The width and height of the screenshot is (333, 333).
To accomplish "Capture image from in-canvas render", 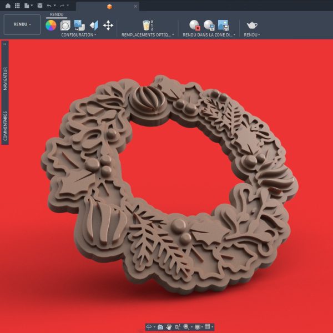I will [x=224, y=26].
